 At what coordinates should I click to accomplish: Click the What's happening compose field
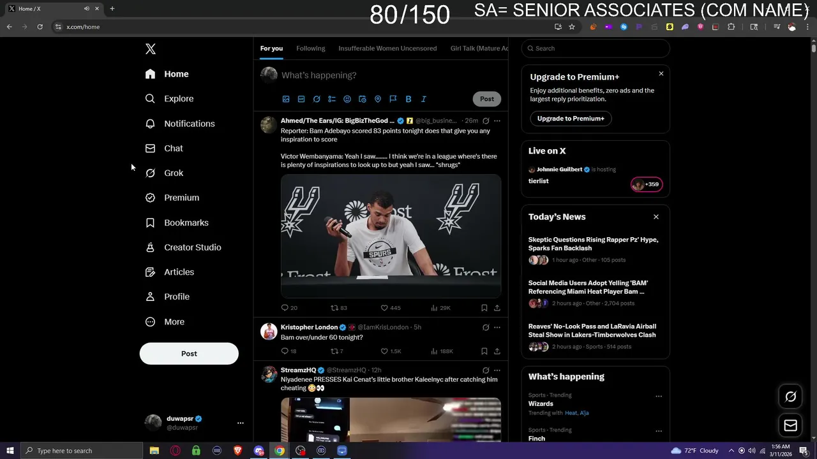pos(391,75)
